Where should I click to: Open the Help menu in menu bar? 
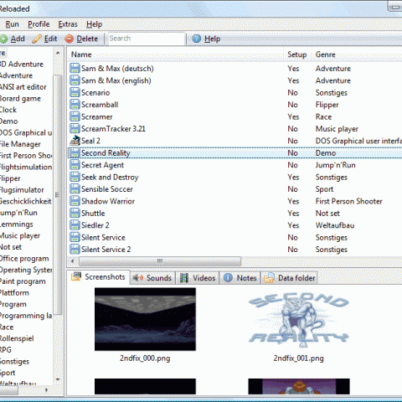click(94, 24)
